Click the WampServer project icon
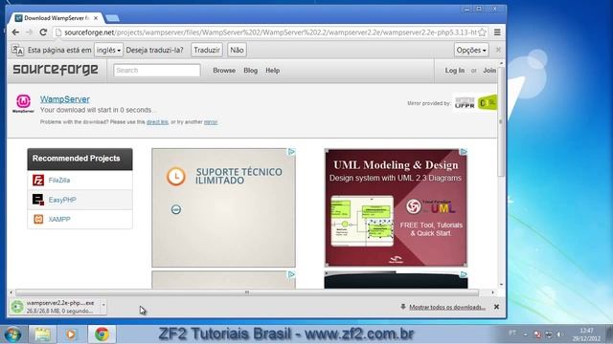 click(x=23, y=103)
